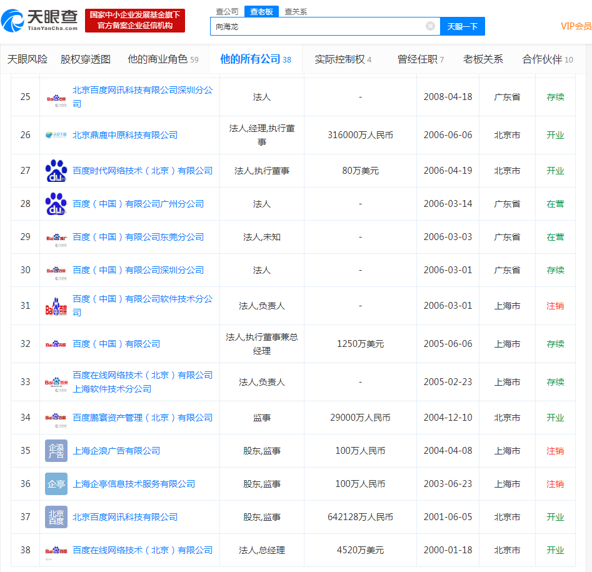Open 百度鹏寰资产管理（北京）有限公司 link

coord(143,418)
